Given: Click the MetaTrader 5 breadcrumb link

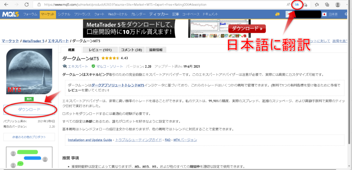Looking at the screenshot, I should coord(33,41).
